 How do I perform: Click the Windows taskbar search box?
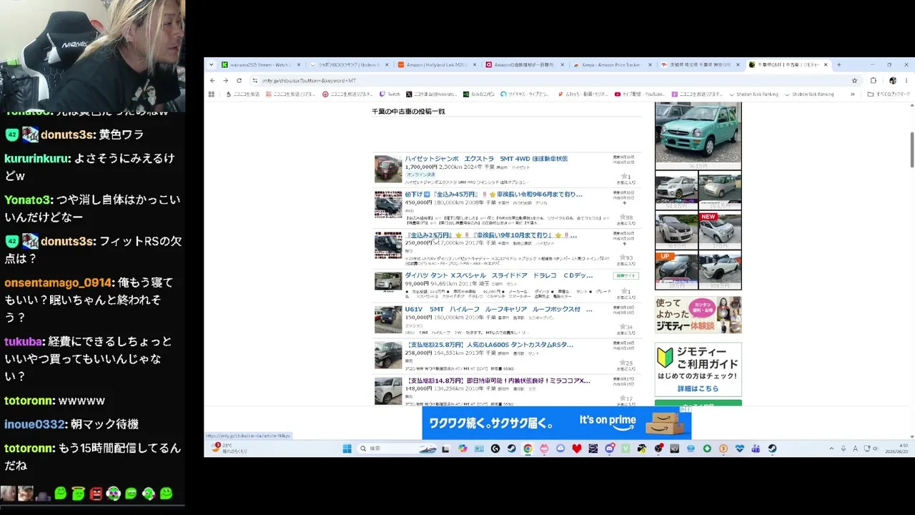coord(397,448)
